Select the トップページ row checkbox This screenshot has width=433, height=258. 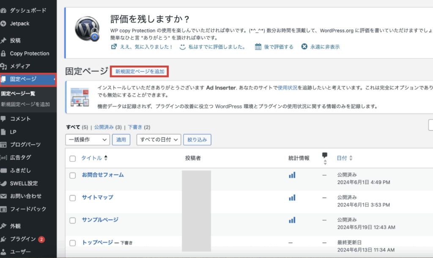click(x=73, y=243)
